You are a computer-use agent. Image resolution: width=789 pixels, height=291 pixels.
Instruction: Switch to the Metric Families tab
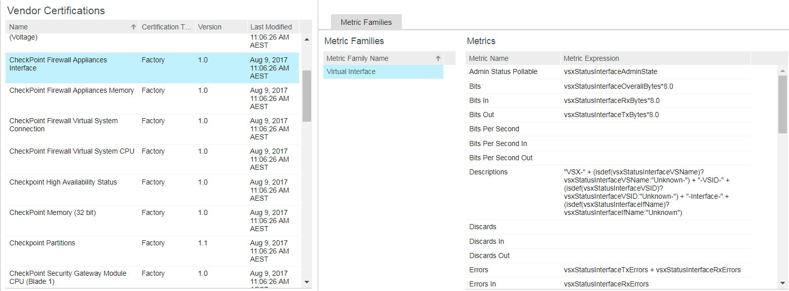(366, 22)
